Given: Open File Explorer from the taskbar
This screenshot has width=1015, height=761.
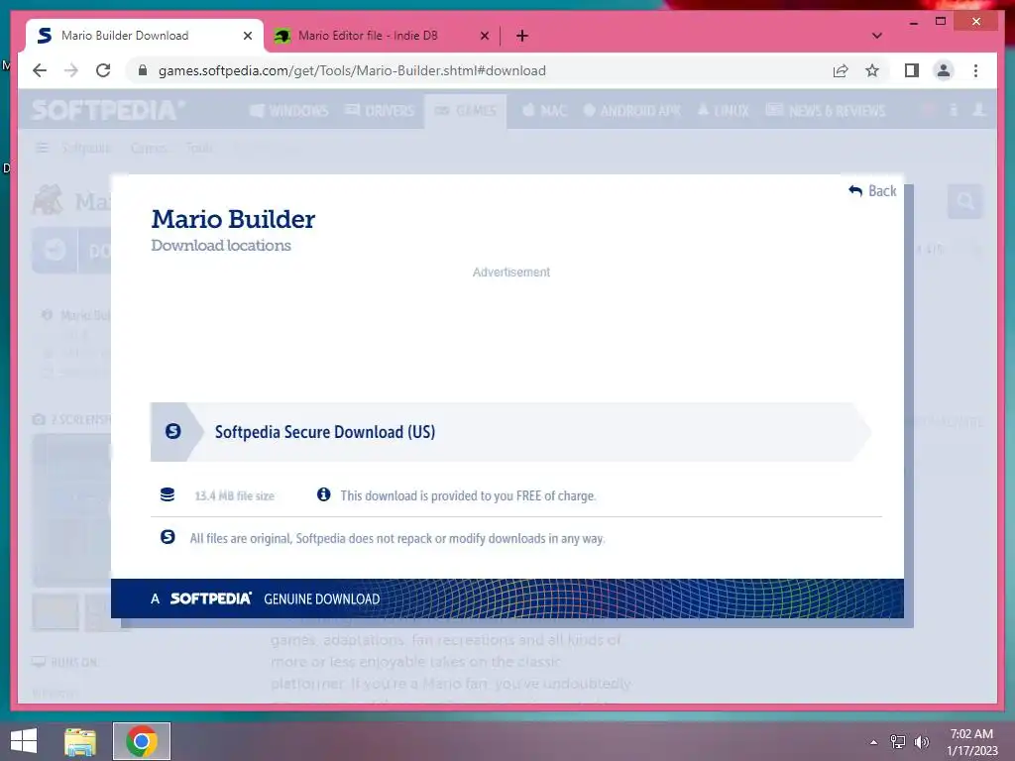Looking at the screenshot, I should (80, 741).
